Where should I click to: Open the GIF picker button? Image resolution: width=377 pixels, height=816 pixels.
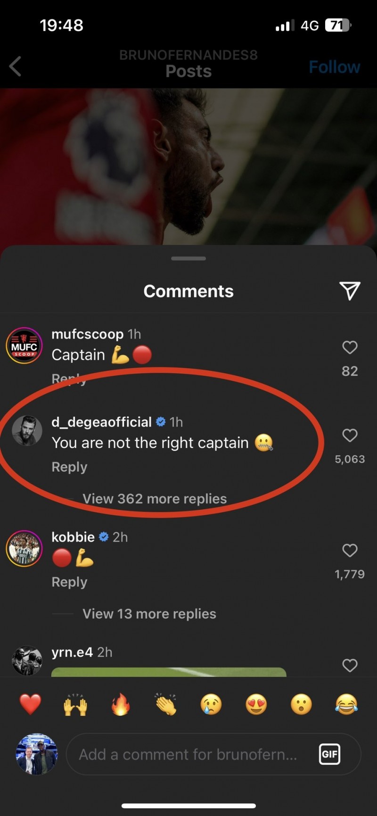tap(329, 754)
